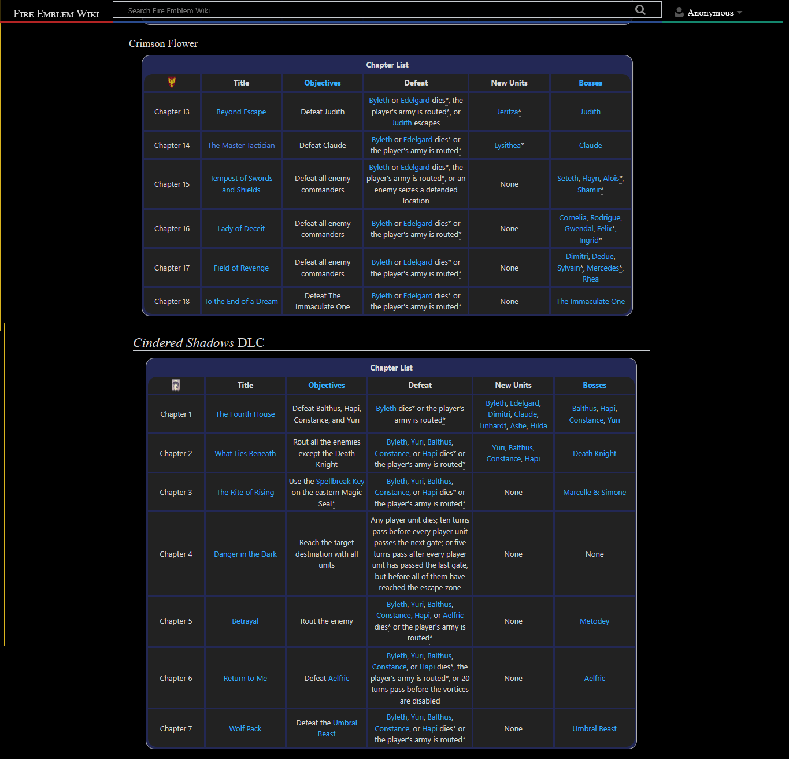Viewport: 789px width, 759px height.
Task: Open the Gwendal boss link
Action: pyautogui.click(x=579, y=229)
